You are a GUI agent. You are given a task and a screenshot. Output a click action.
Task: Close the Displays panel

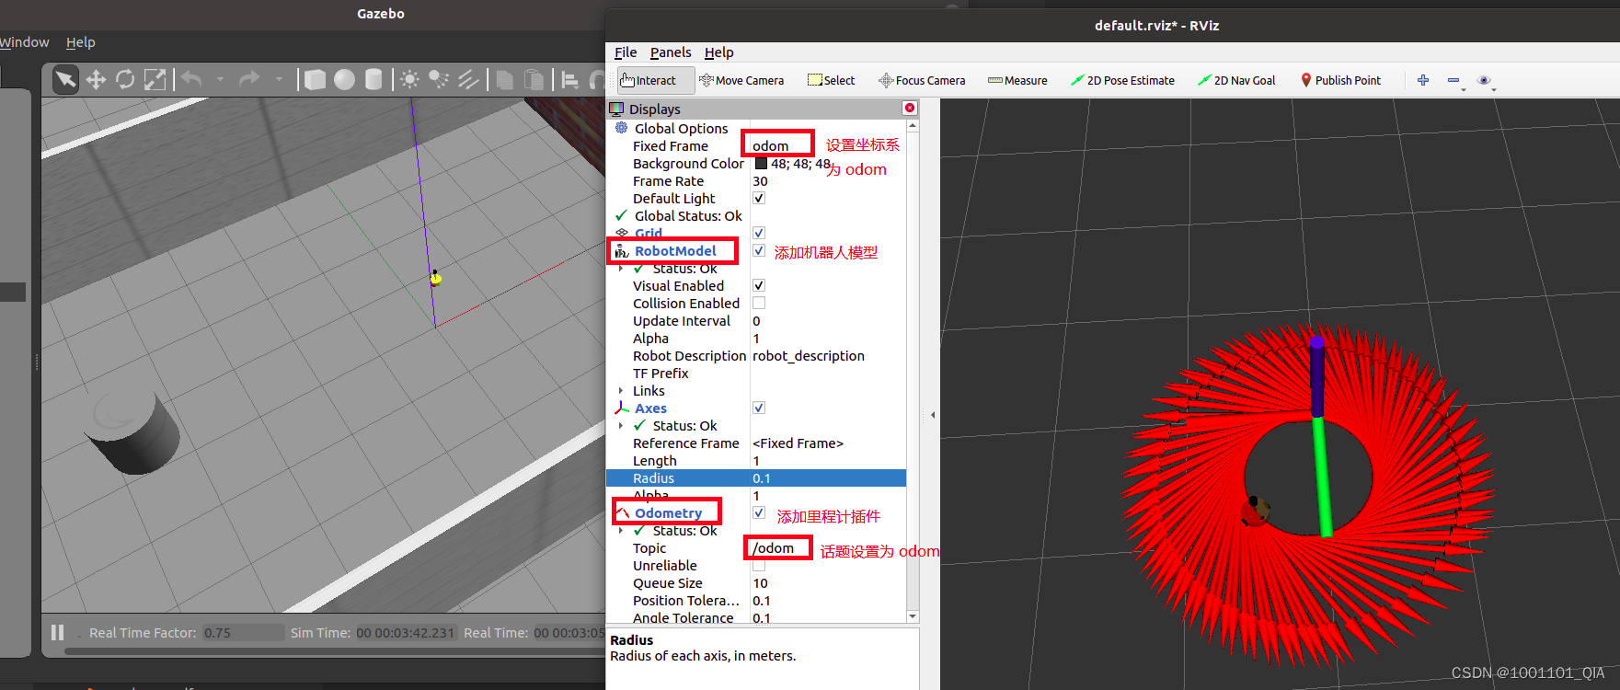909,109
